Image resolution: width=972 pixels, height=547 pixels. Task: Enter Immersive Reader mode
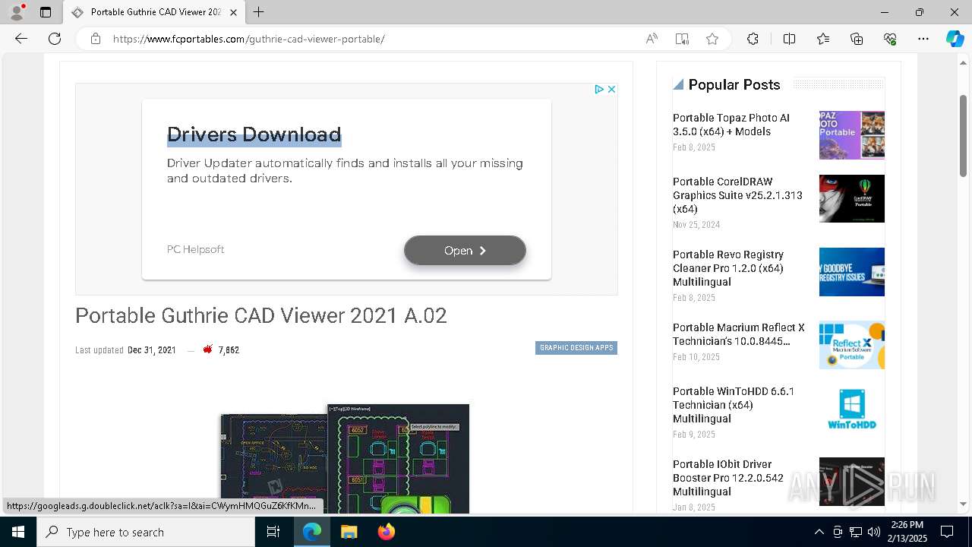click(x=682, y=39)
